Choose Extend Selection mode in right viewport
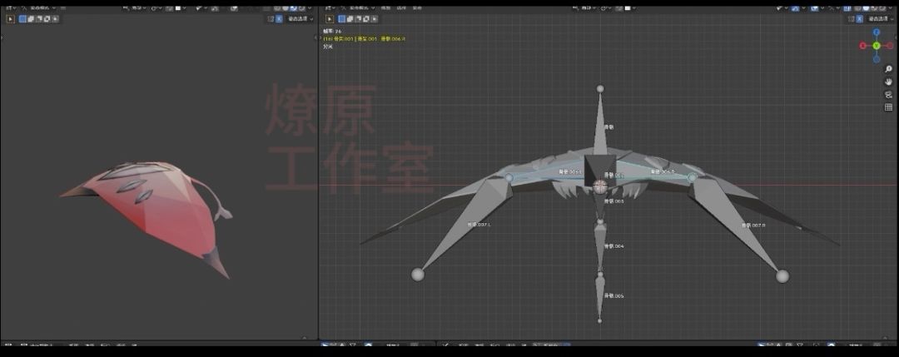This screenshot has height=357, width=899. [350, 19]
